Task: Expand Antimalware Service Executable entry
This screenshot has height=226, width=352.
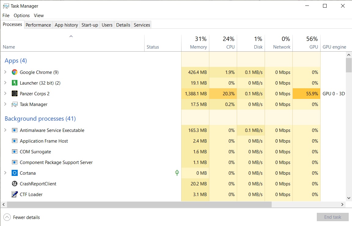Action: pos(5,130)
